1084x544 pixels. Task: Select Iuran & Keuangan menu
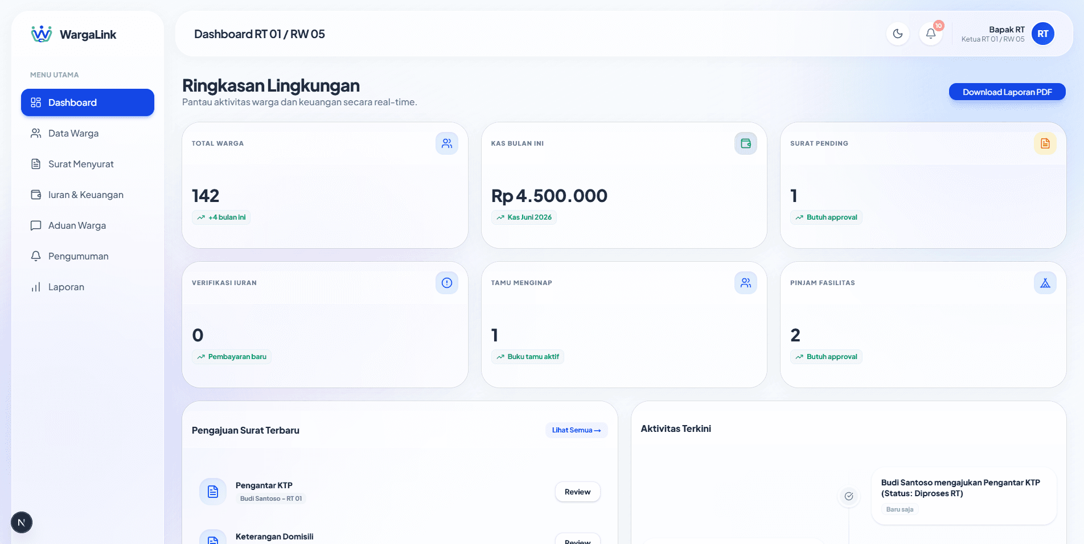[88, 195]
